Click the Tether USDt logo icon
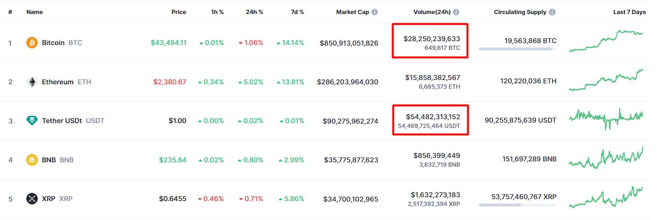 (x=32, y=121)
